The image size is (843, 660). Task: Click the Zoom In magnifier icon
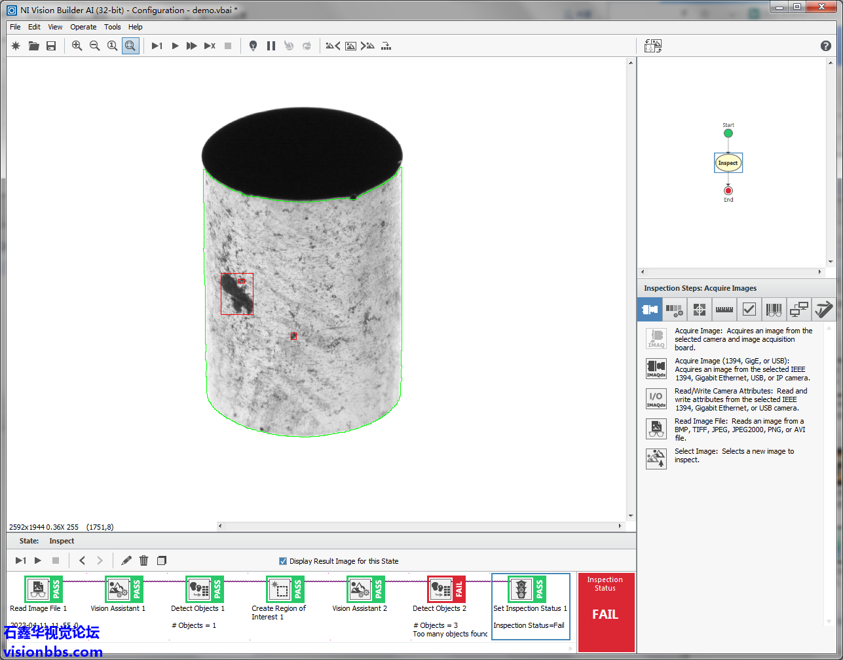pyautogui.click(x=77, y=46)
